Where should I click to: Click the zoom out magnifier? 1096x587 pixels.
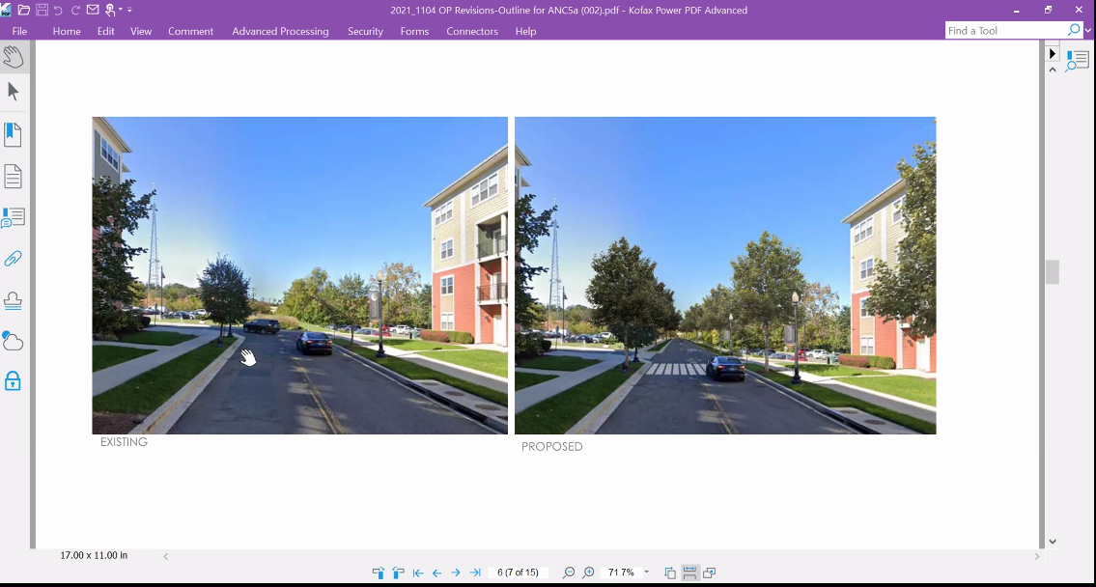click(x=569, y=573)
